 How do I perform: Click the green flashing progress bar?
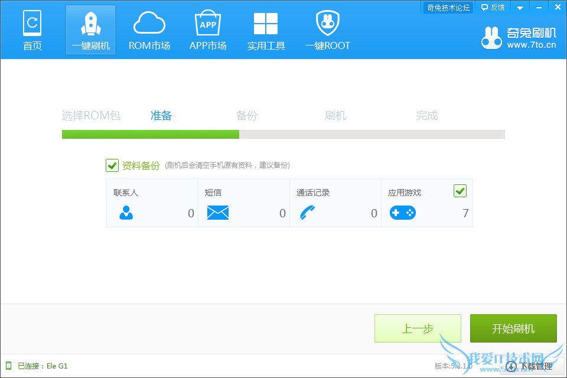coord(283,134)
